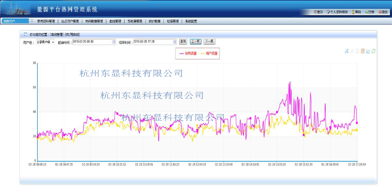Open the end time calendar picker icon
392x189 pixels.
(x=175, y=42)
